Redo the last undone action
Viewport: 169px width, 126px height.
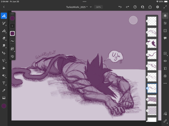pos(127,7)
